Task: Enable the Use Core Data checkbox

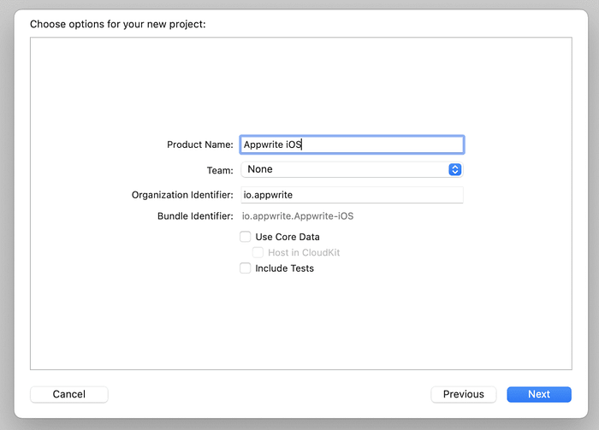Action: tap(246, 237)
